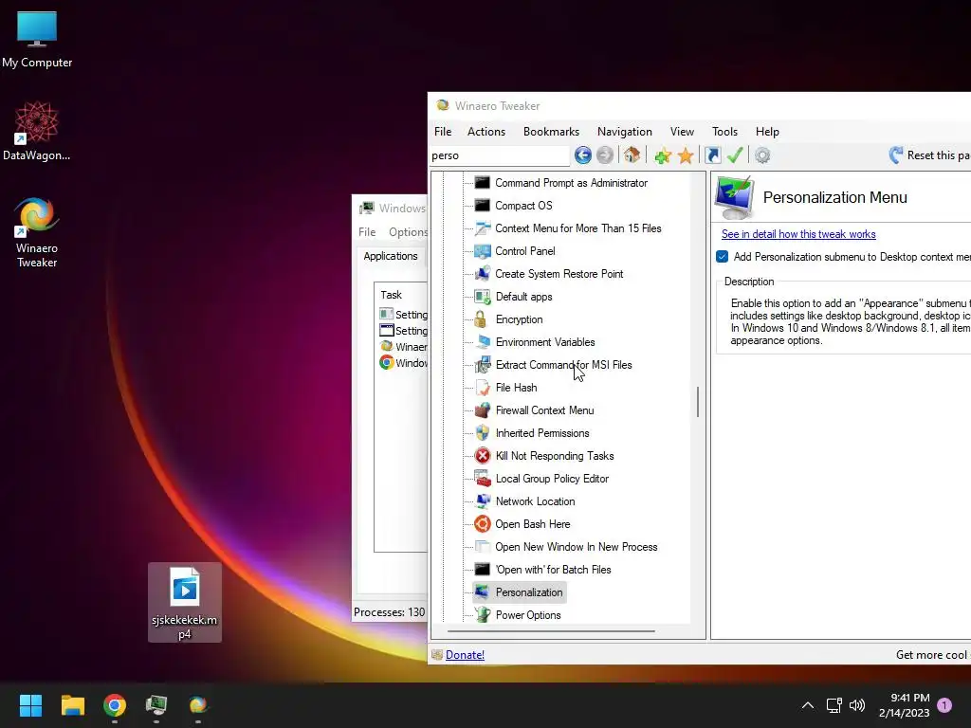Open the View menu
Screen dimensions: 971x728
682,131
